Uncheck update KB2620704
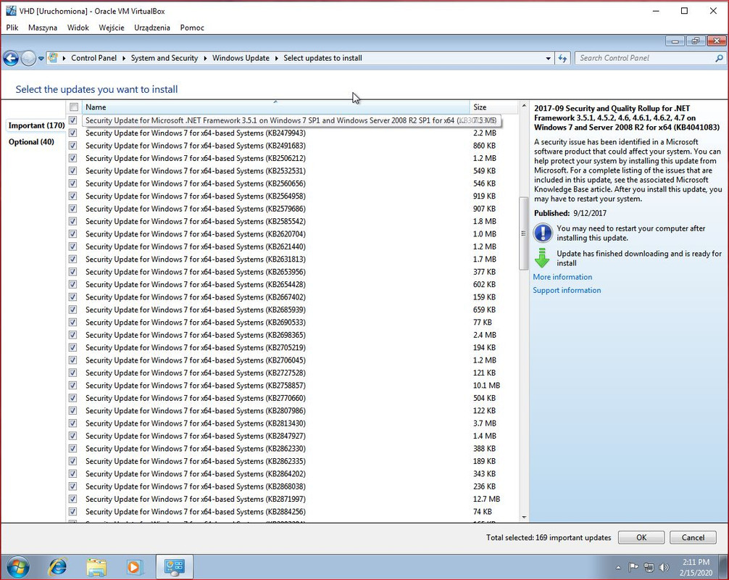The width and height of the screenshot is (729, 580). 73,233
